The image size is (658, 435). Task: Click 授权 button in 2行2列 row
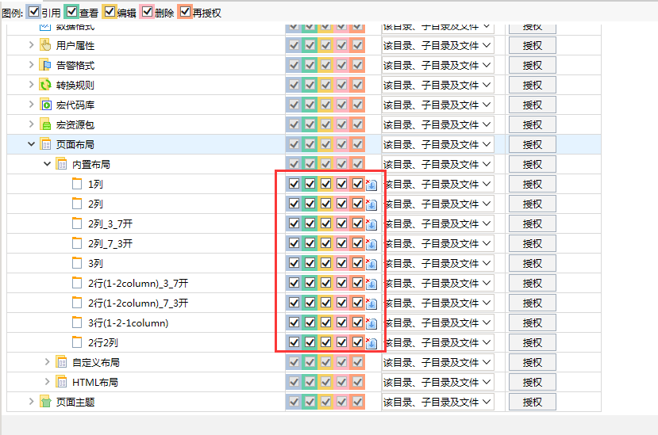[533, 343]
